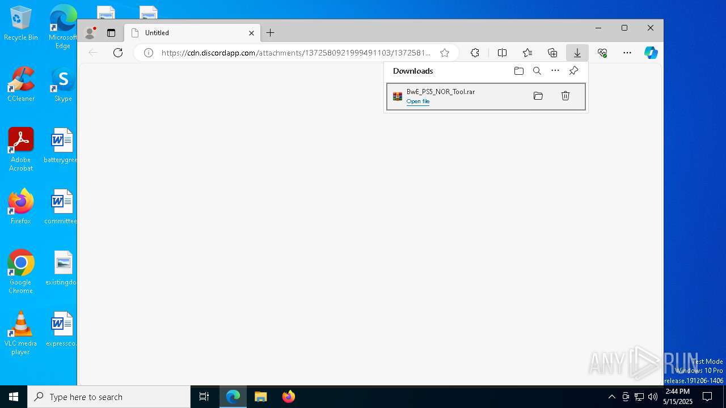
Task: Select the Untitled tab
Action: 193,33
